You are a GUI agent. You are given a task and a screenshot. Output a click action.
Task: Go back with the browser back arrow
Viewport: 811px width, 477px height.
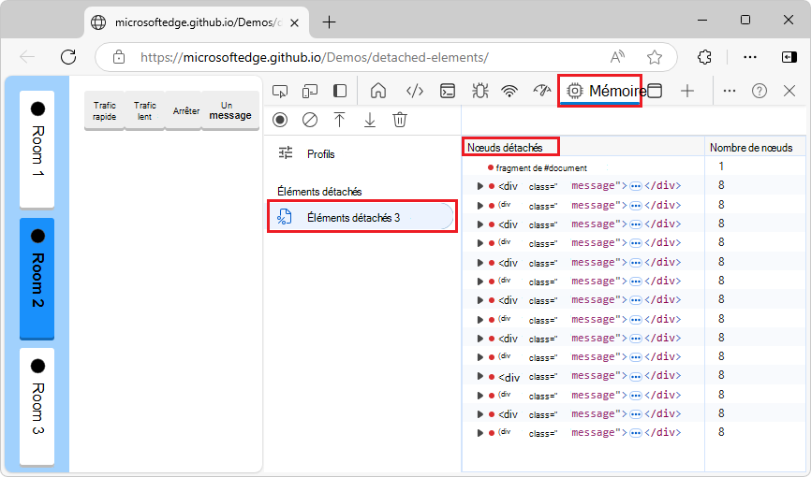27,57
